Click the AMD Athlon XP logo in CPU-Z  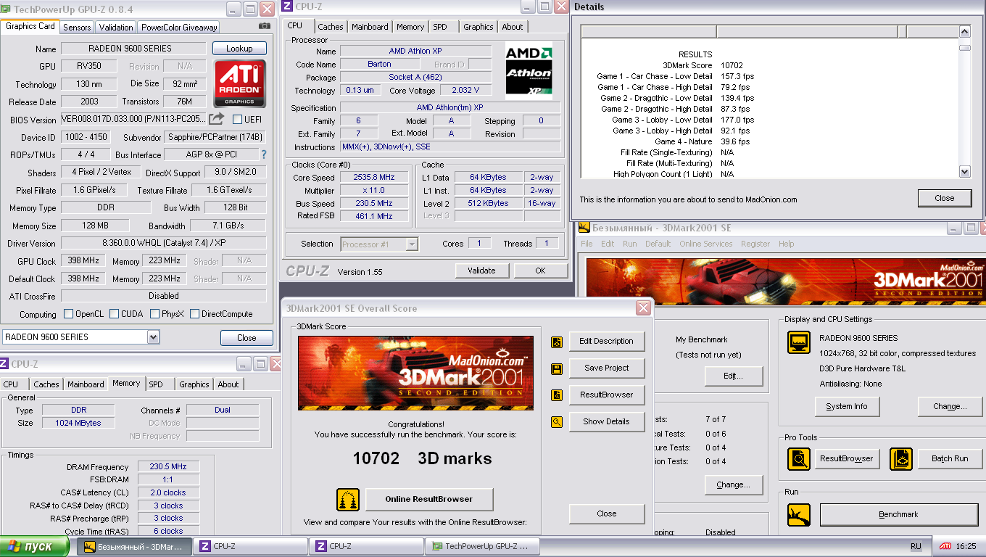click(x=529, y=70)
